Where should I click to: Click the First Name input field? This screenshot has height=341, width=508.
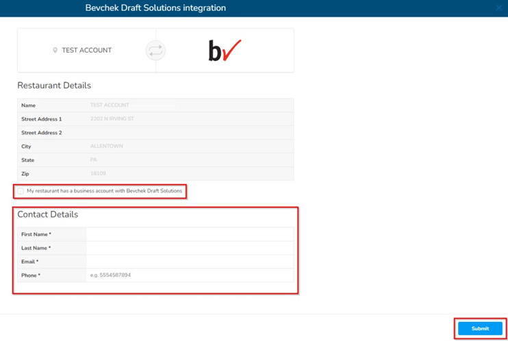coord(190,234)
